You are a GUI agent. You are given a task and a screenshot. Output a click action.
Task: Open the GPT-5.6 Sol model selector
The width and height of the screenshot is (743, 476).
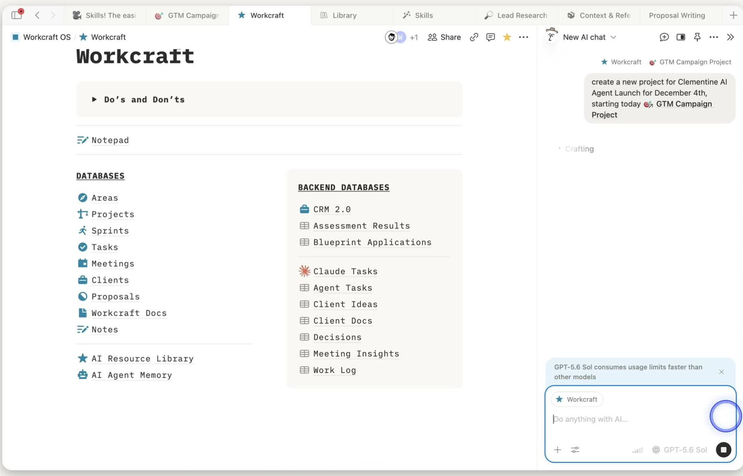click(x=680, y=450)
